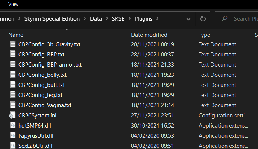The image size is (258, 149).
Task: Click date 18/11/2021 19:23
Action: tap(152, 75)
